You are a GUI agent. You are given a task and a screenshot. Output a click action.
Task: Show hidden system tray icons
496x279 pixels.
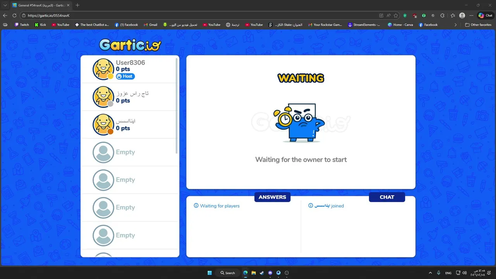[x=430, y=273]
